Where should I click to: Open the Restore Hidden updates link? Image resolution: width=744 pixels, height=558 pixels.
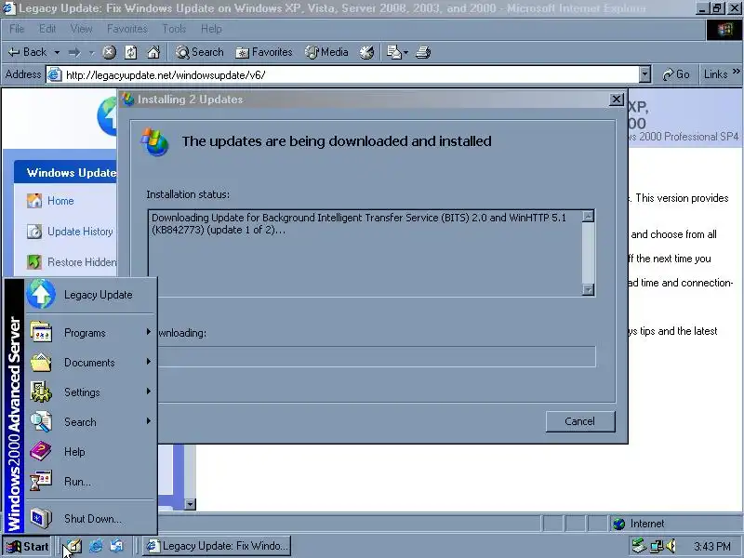[82, 262]
